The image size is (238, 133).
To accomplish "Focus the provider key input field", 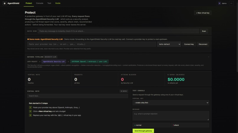I will pyautogui.click(x=92, y=44).
